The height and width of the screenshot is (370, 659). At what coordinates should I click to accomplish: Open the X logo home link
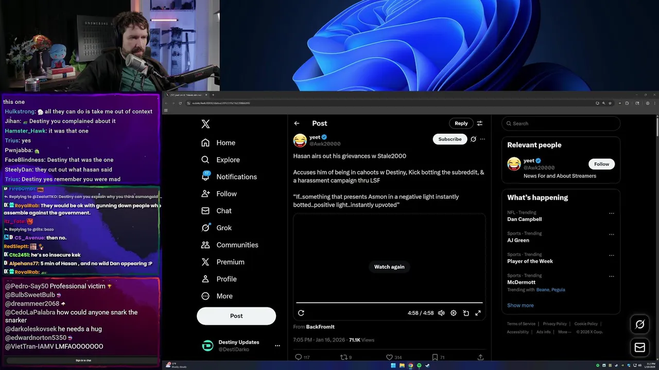click(x=205, y=124)
